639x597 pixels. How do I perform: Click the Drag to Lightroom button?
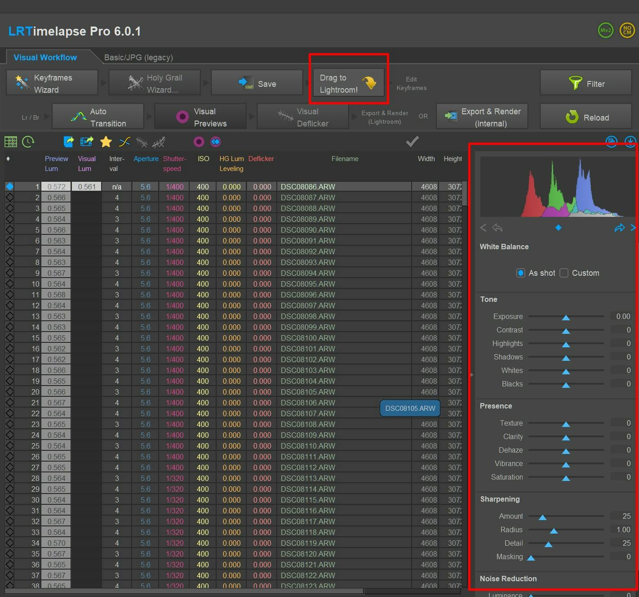pos(348,83)
